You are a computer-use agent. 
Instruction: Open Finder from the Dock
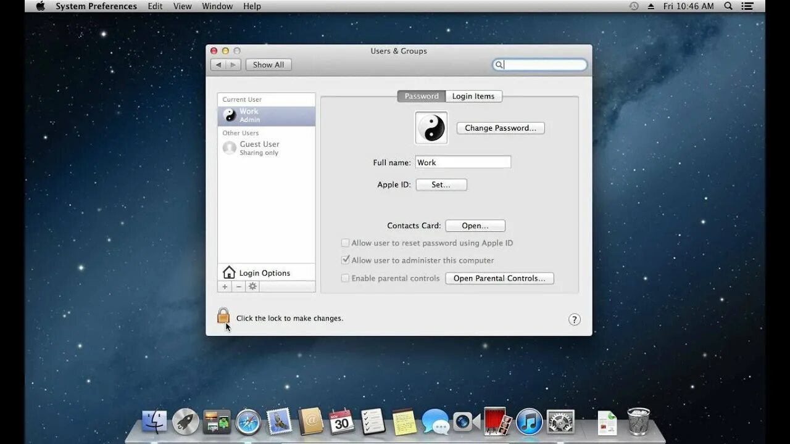(x=154, y=422)
